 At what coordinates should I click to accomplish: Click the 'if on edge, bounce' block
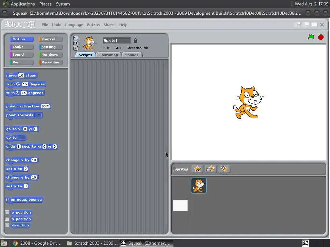pos(24,199)
